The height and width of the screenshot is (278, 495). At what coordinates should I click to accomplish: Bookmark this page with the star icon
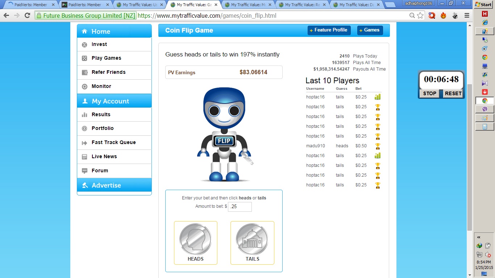[420, 16]
